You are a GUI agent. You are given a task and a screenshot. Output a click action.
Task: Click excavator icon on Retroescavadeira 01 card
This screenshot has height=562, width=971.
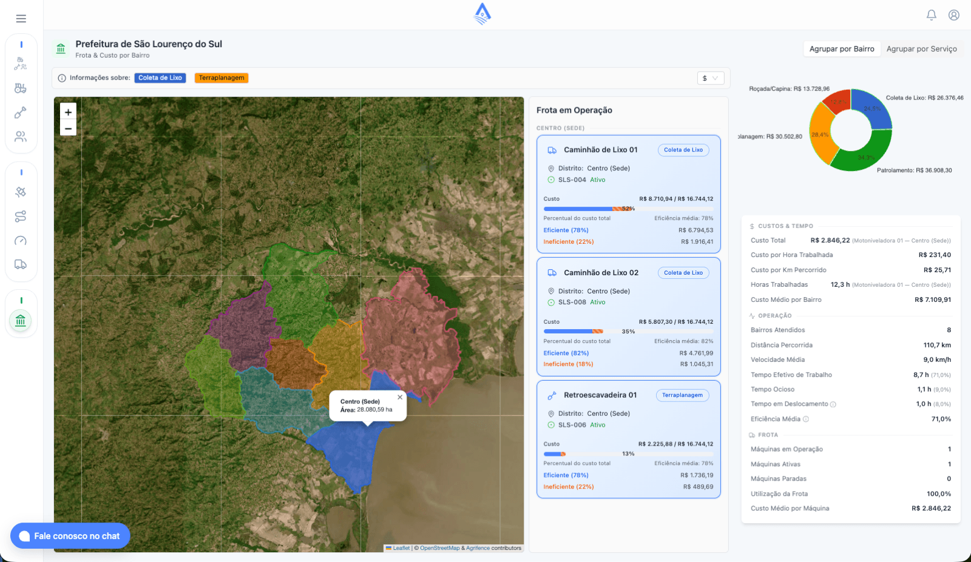[552, 396]
